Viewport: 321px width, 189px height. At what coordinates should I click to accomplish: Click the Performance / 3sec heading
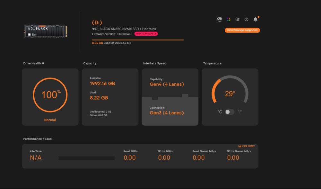[x=38, y=139]
